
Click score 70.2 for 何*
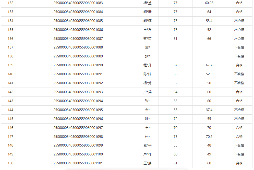click(209, 137)
